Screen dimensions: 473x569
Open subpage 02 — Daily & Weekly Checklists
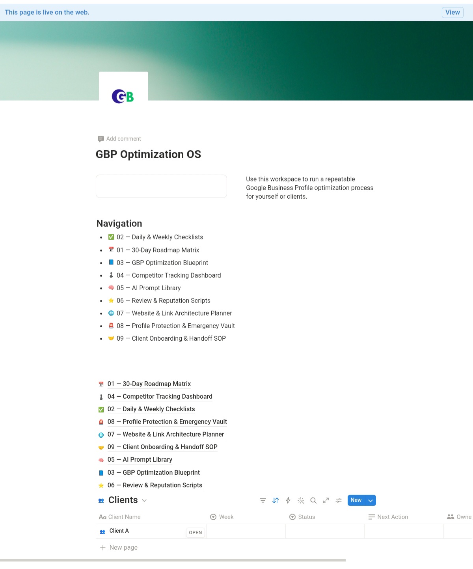pyautogui.click(x=151, y=409)
